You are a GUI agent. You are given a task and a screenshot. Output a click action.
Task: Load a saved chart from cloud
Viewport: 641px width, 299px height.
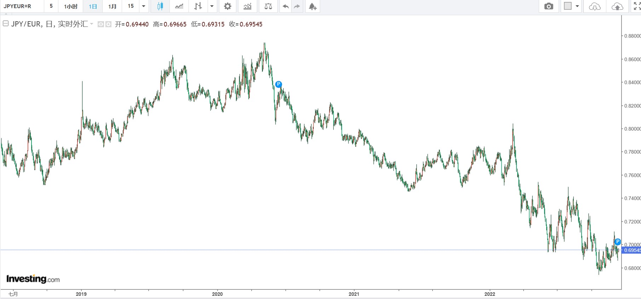pos(594,6)
